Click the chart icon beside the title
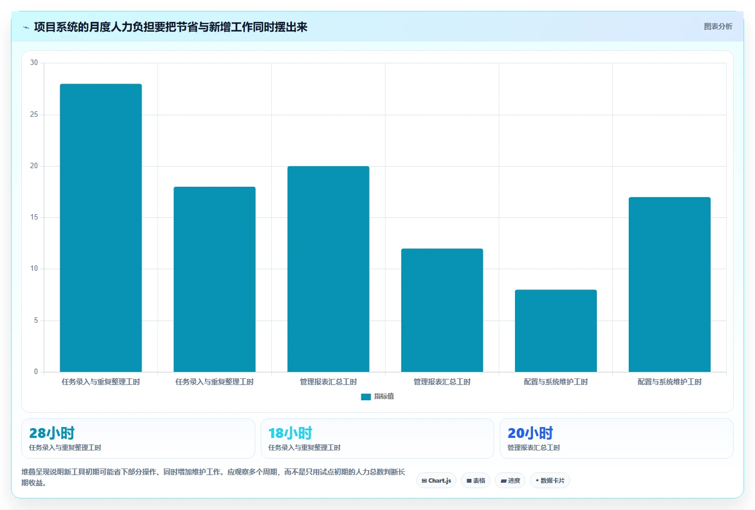Screen dimensions: 755x510 pos(26,27)
